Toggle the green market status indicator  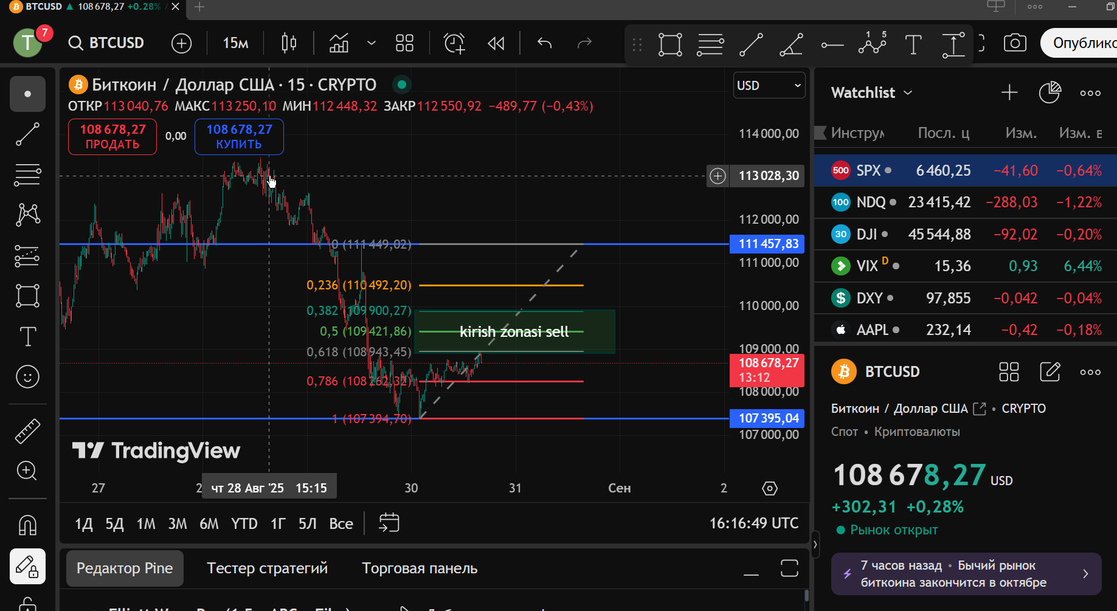coord(401,85)
